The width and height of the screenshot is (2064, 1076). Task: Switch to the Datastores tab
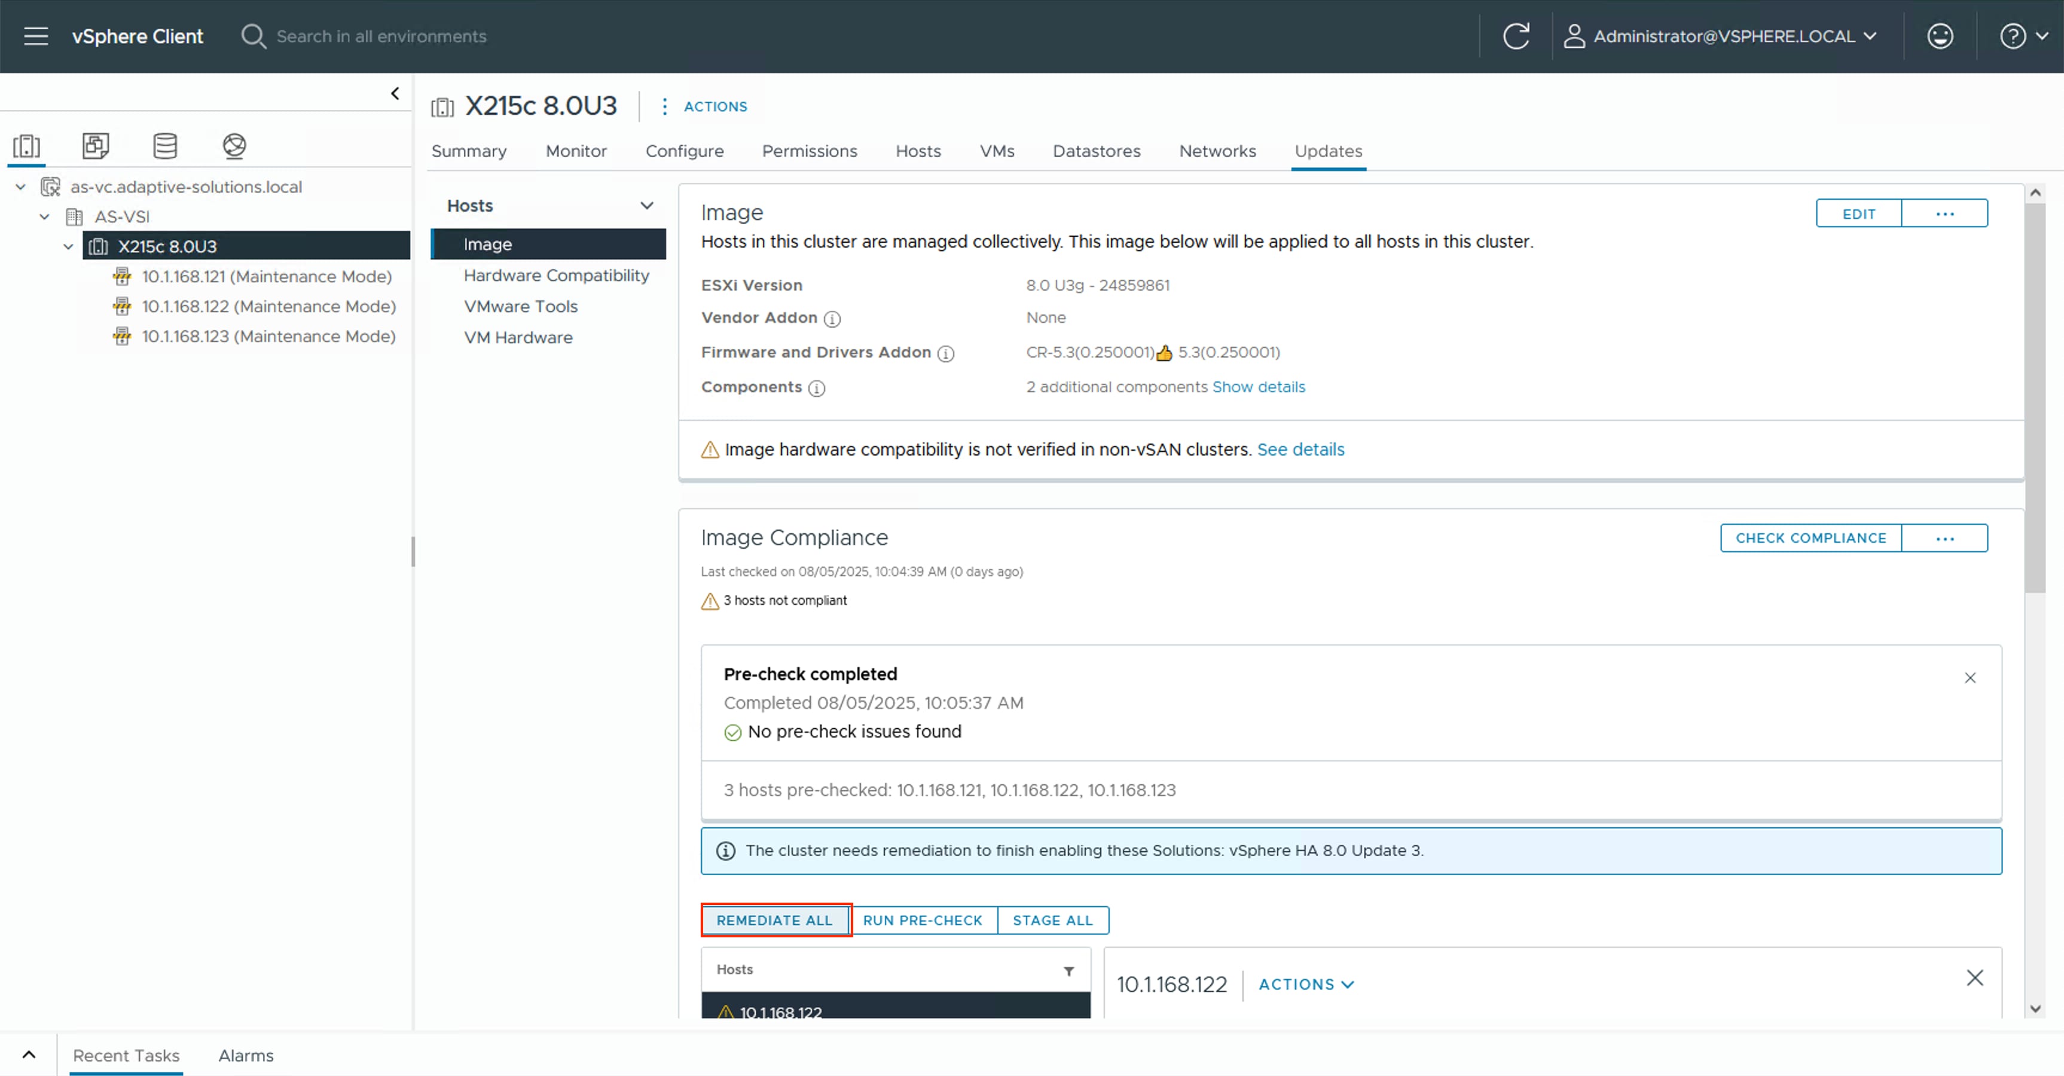[x=1096, y=151]
